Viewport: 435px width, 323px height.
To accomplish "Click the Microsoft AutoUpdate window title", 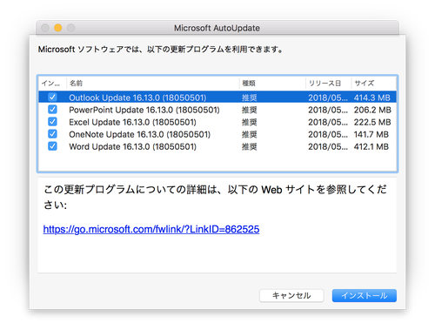I will click(x=217, y=28).
